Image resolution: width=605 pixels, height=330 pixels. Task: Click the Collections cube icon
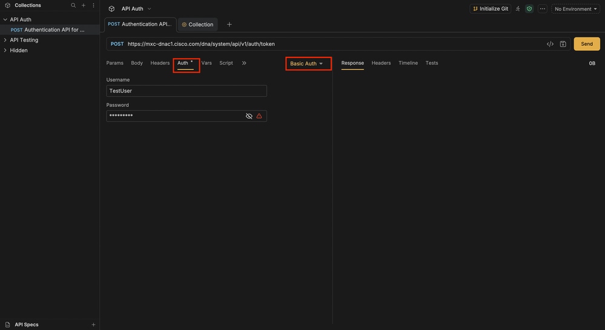(7, 5)
